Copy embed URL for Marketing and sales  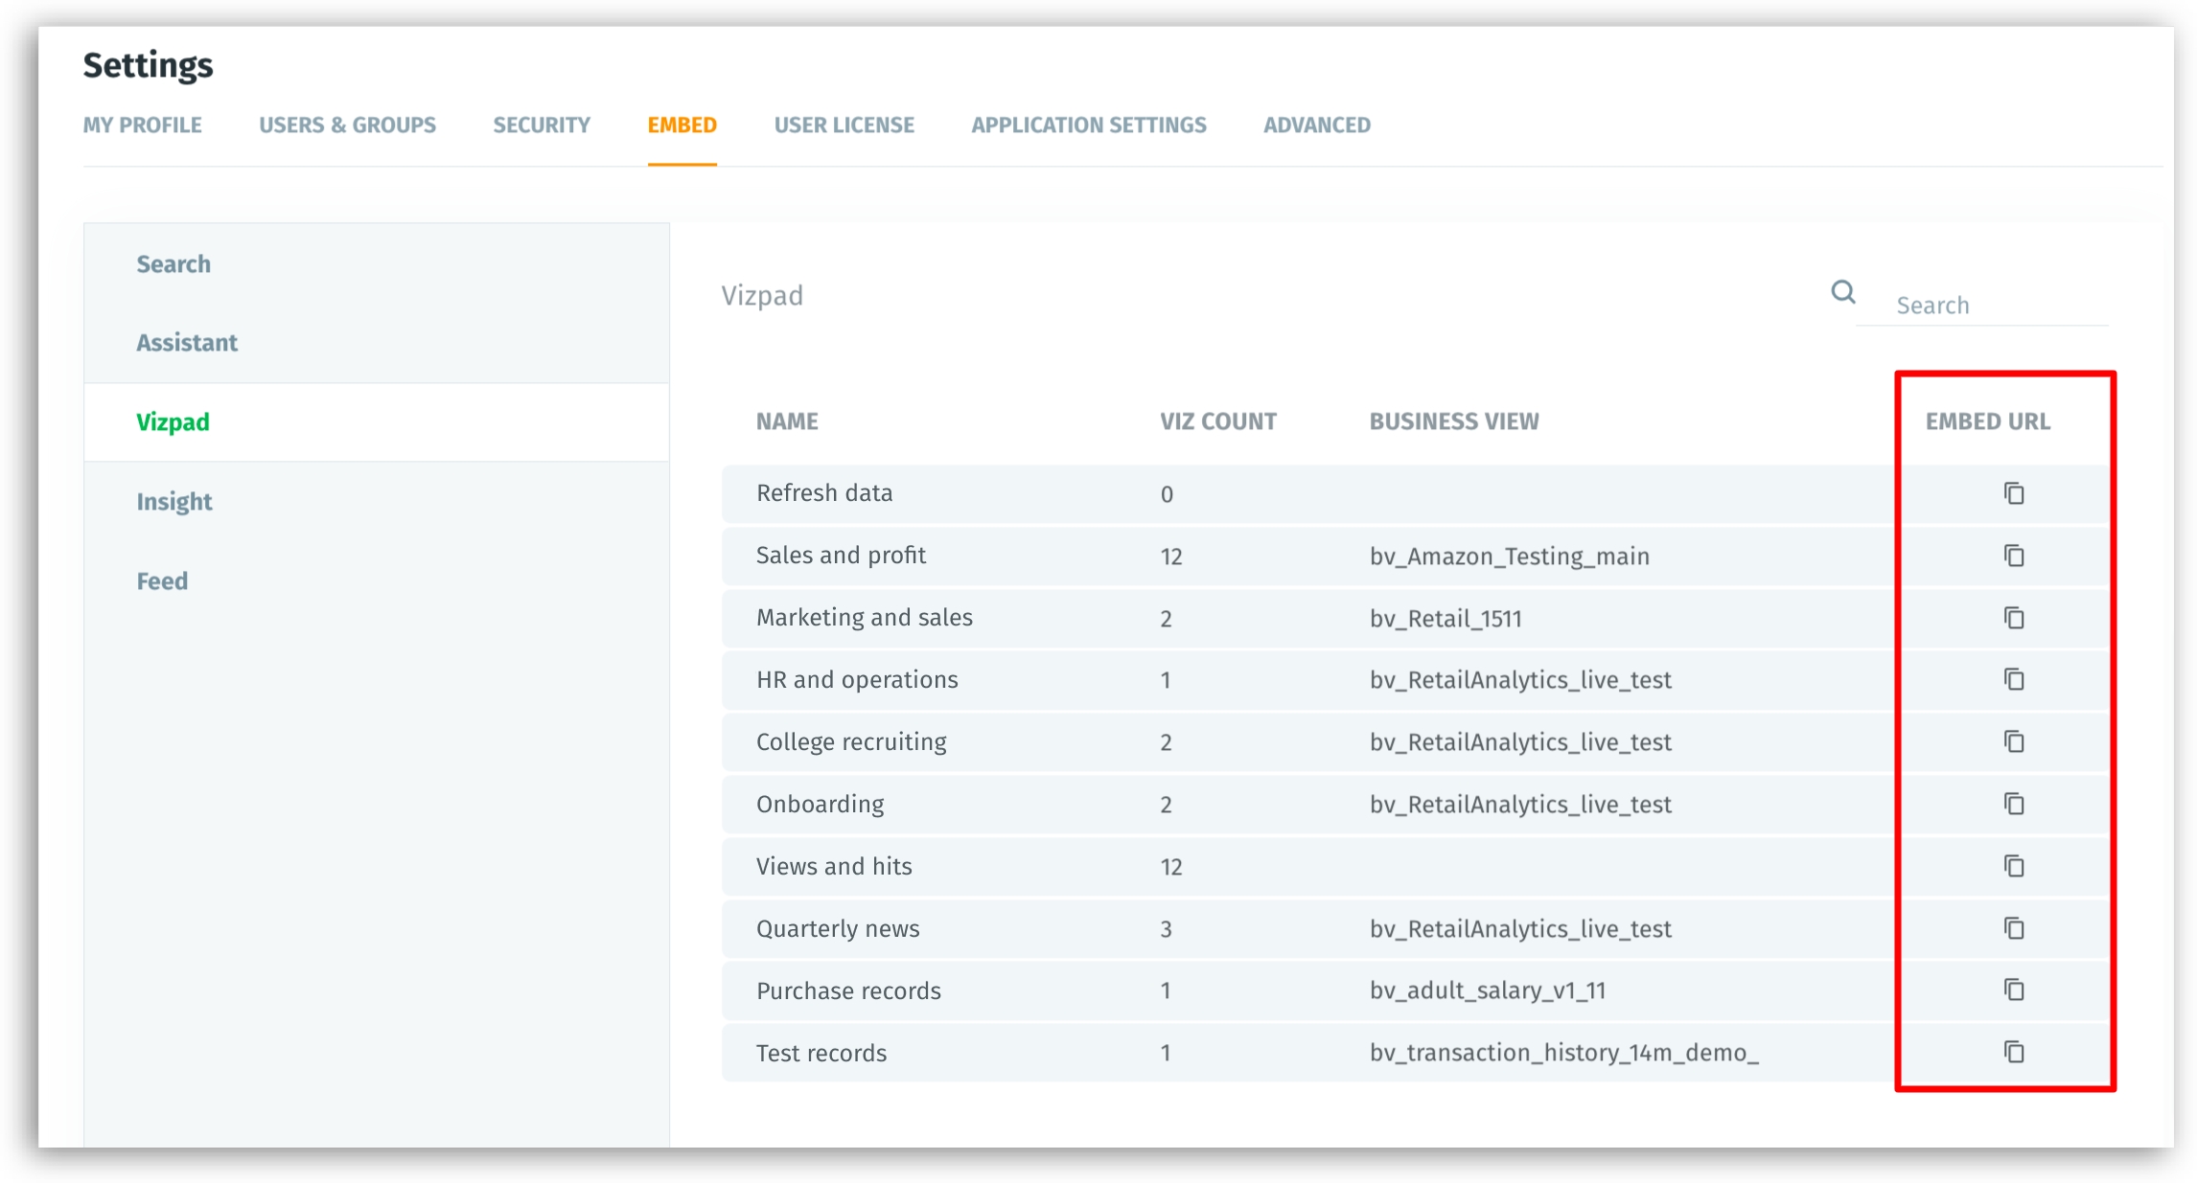click(2013, 618)
